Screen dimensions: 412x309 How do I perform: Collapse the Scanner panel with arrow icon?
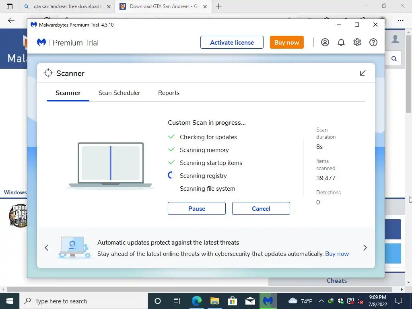[363, 73]
